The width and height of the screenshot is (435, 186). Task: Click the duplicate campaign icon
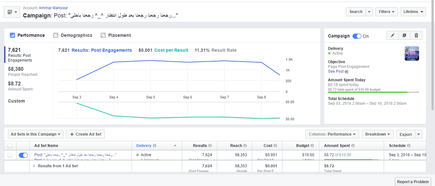[404, 35]
